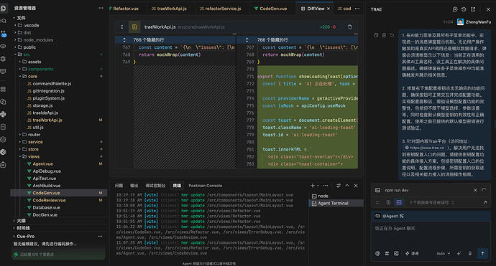Open the Run and Debug bug icon

[x=3, y=59]
